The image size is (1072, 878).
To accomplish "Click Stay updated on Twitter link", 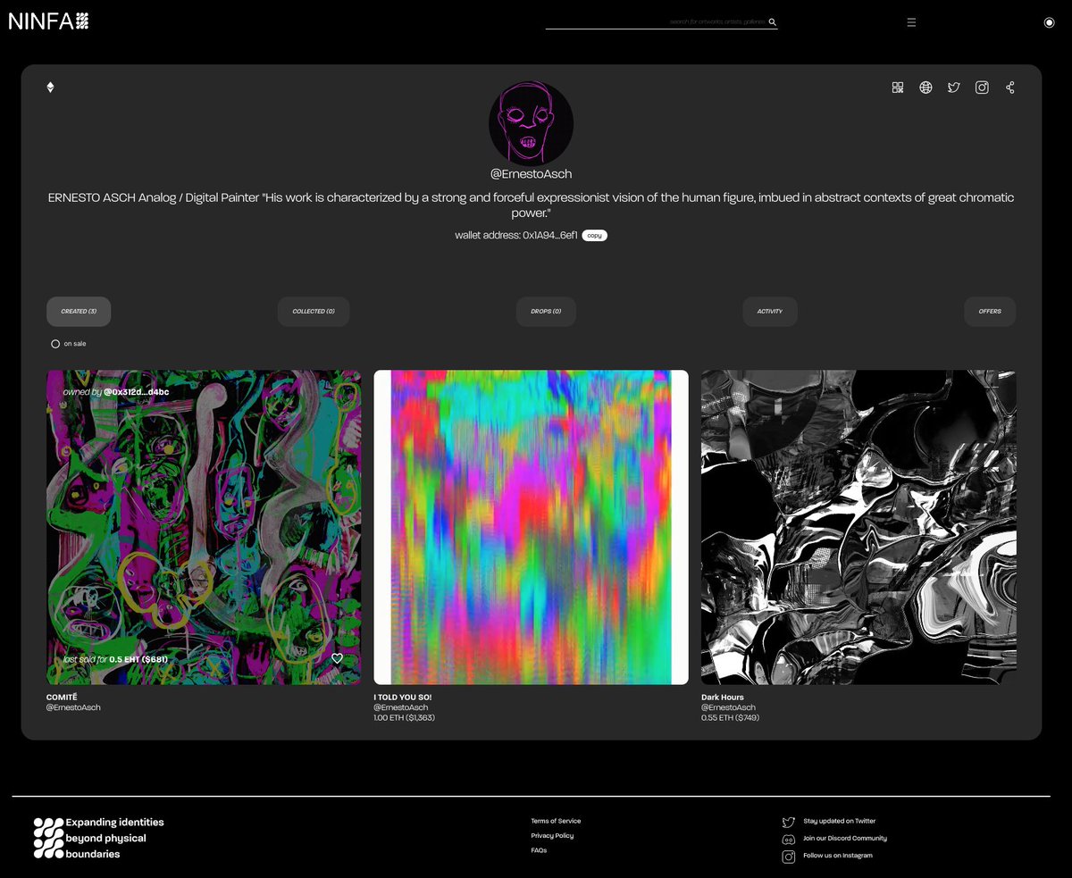I will [x=840, y=821].
